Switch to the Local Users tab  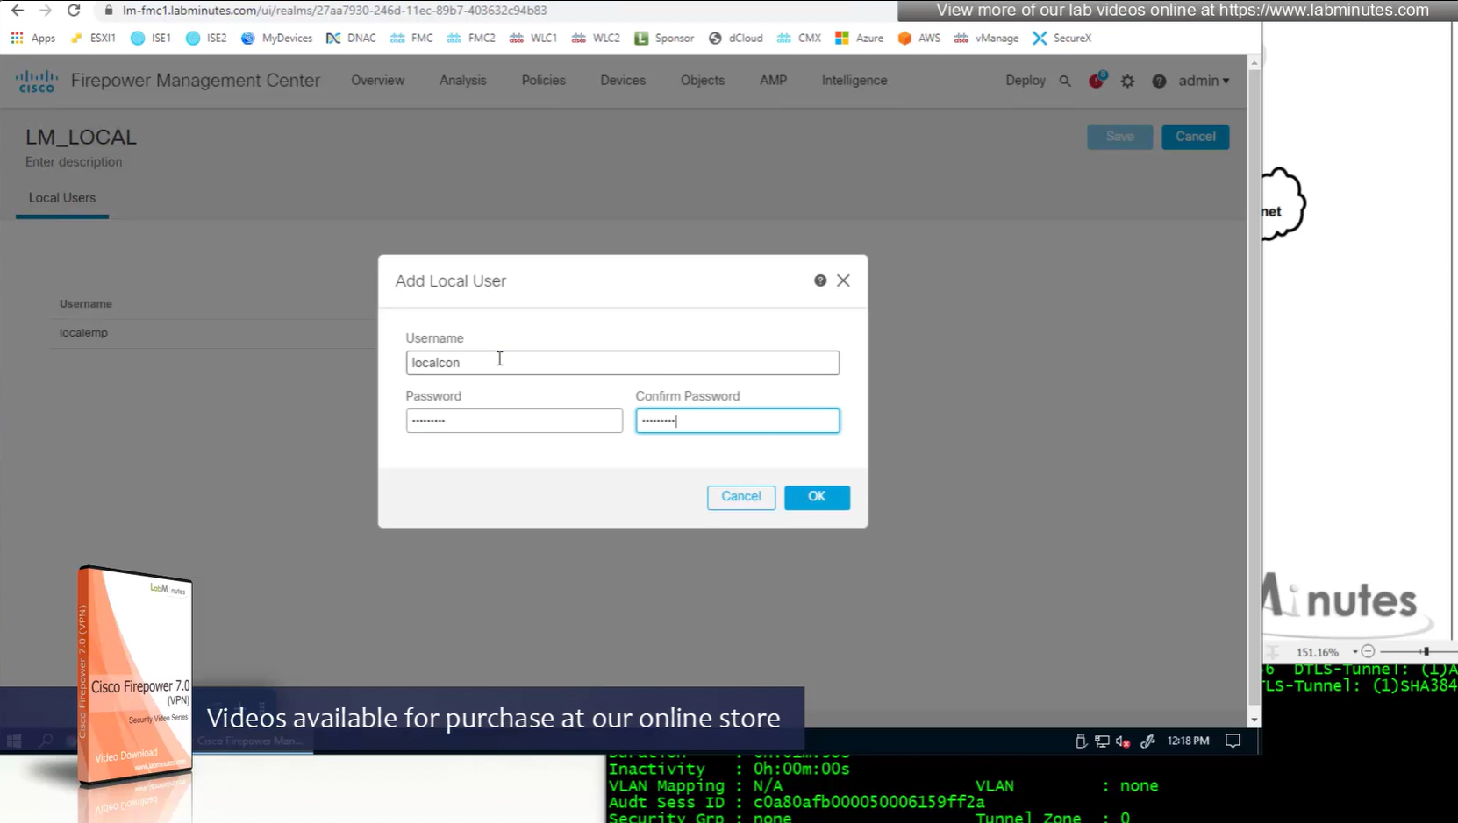click(x=62, y=198)
